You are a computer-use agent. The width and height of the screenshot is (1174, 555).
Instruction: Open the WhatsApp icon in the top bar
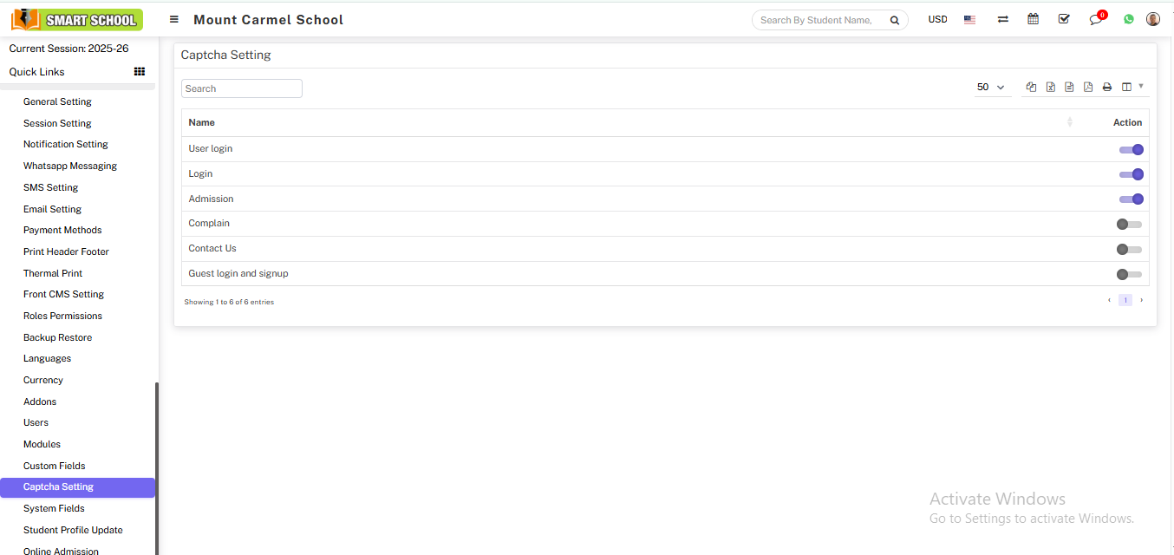1128,19
